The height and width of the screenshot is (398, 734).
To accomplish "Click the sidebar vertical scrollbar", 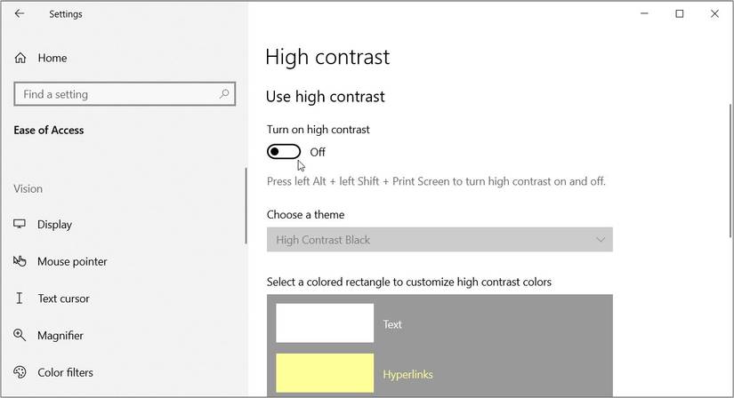I will tap(246, 206).
